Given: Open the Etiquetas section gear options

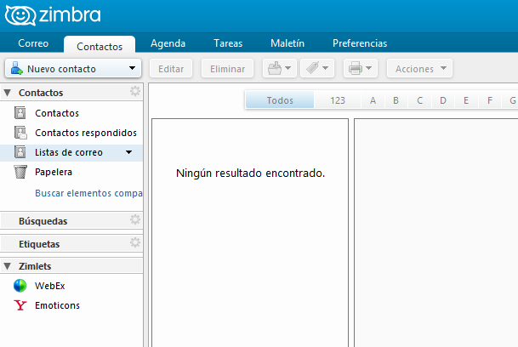Looking at the screenshot, I should point(134,242).
